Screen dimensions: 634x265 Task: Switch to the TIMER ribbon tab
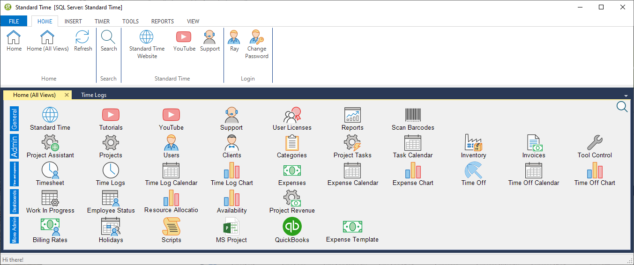[x=102, y=21]
